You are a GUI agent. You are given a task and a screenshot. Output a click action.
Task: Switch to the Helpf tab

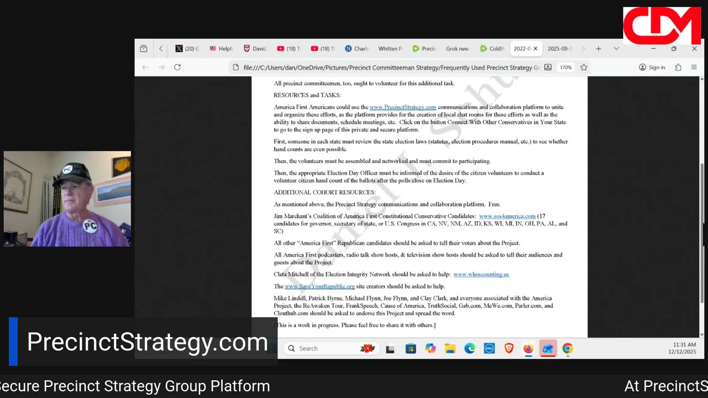pos(221,49)
